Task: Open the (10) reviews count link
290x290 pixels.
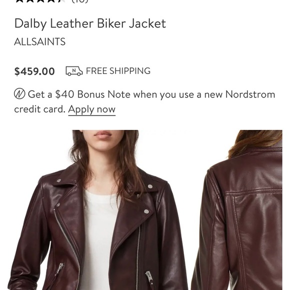Action: 79,1
